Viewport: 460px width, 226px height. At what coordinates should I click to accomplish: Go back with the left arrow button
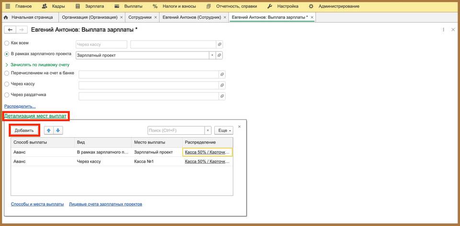coord(10,30)
